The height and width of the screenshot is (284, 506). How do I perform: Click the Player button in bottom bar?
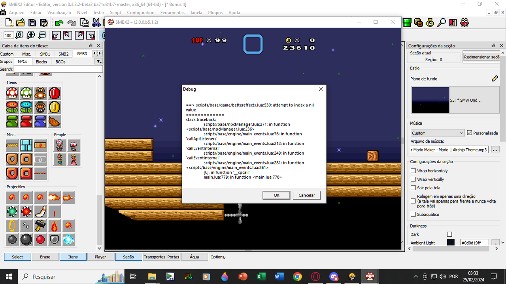[x=100, y=257]
